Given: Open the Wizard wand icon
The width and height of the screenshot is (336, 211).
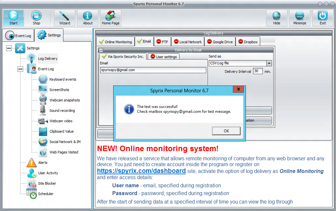Looking at the screenshot, I should click(64, 15).
